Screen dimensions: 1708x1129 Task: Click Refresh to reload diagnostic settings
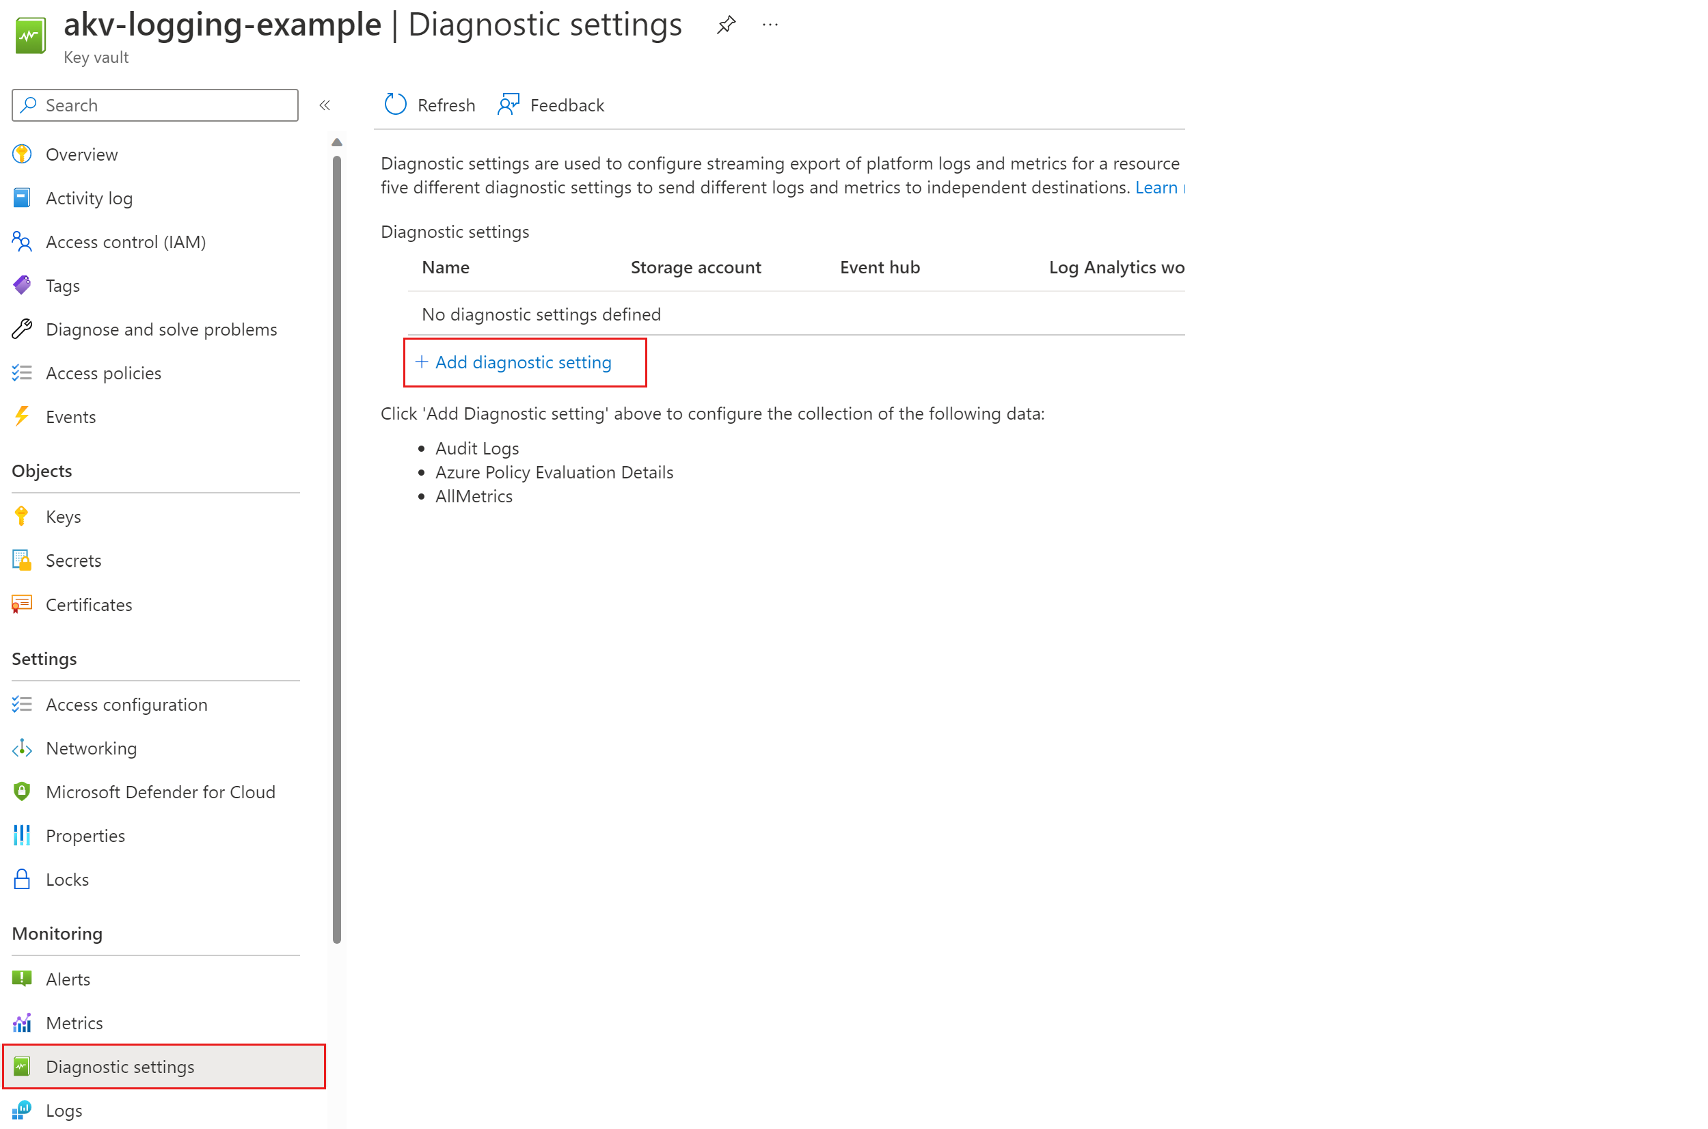point(429,103)
